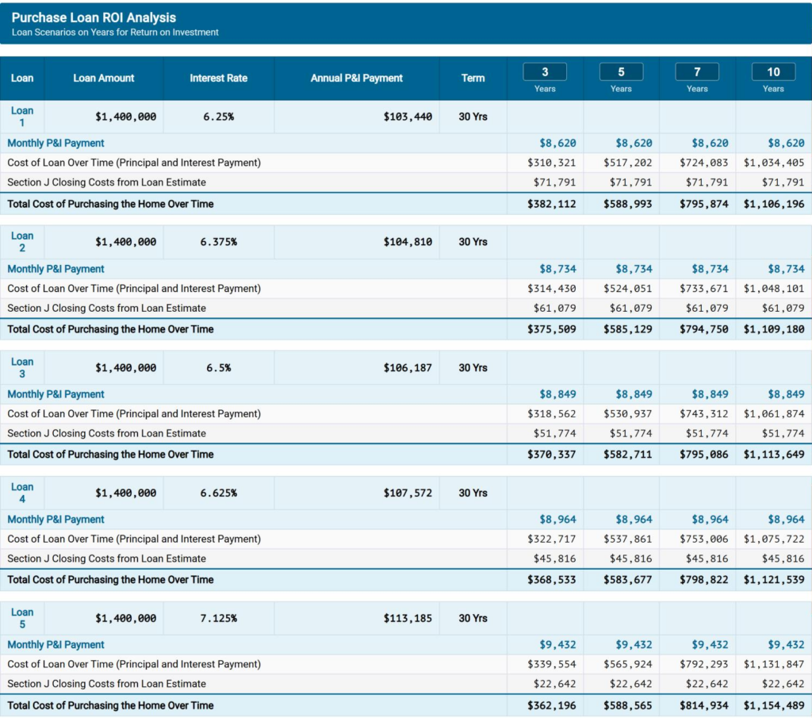Click Loan 2's Section J Closing Costs label
Viewport: 812px width, 718px height.
pos(107,309)
